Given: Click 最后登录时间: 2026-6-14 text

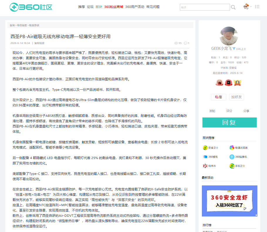Looking at the screenshot, I should coord(227,73).
